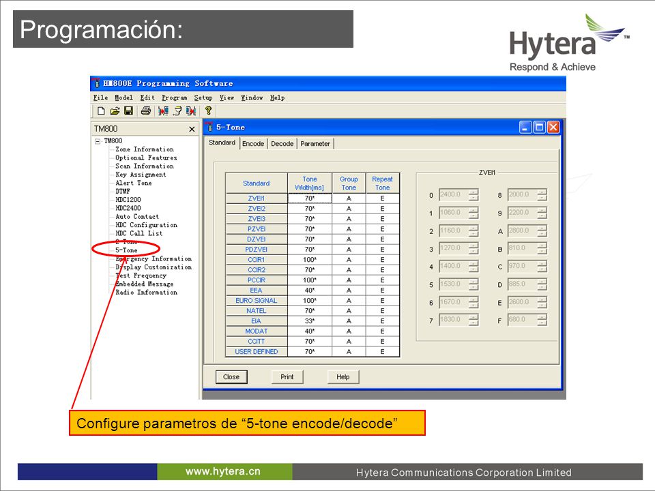The image size is (655, 491).
Task: Open the Help menu
Action: [278, 98]
